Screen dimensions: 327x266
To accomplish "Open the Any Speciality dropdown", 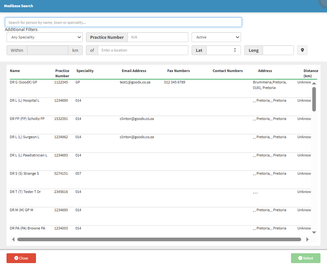I will coord(44,37).
